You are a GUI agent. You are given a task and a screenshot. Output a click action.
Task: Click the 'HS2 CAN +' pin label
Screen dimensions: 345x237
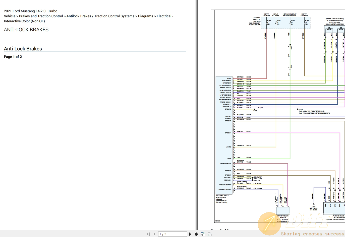[227, 178]
